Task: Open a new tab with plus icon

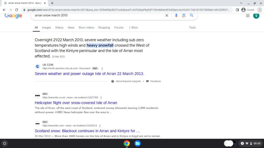Action: pyautogui.click(x=52, y=3)
